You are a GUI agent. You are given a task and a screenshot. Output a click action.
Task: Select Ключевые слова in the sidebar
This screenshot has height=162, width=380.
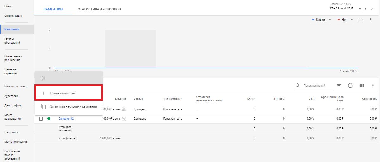(16, 87)
